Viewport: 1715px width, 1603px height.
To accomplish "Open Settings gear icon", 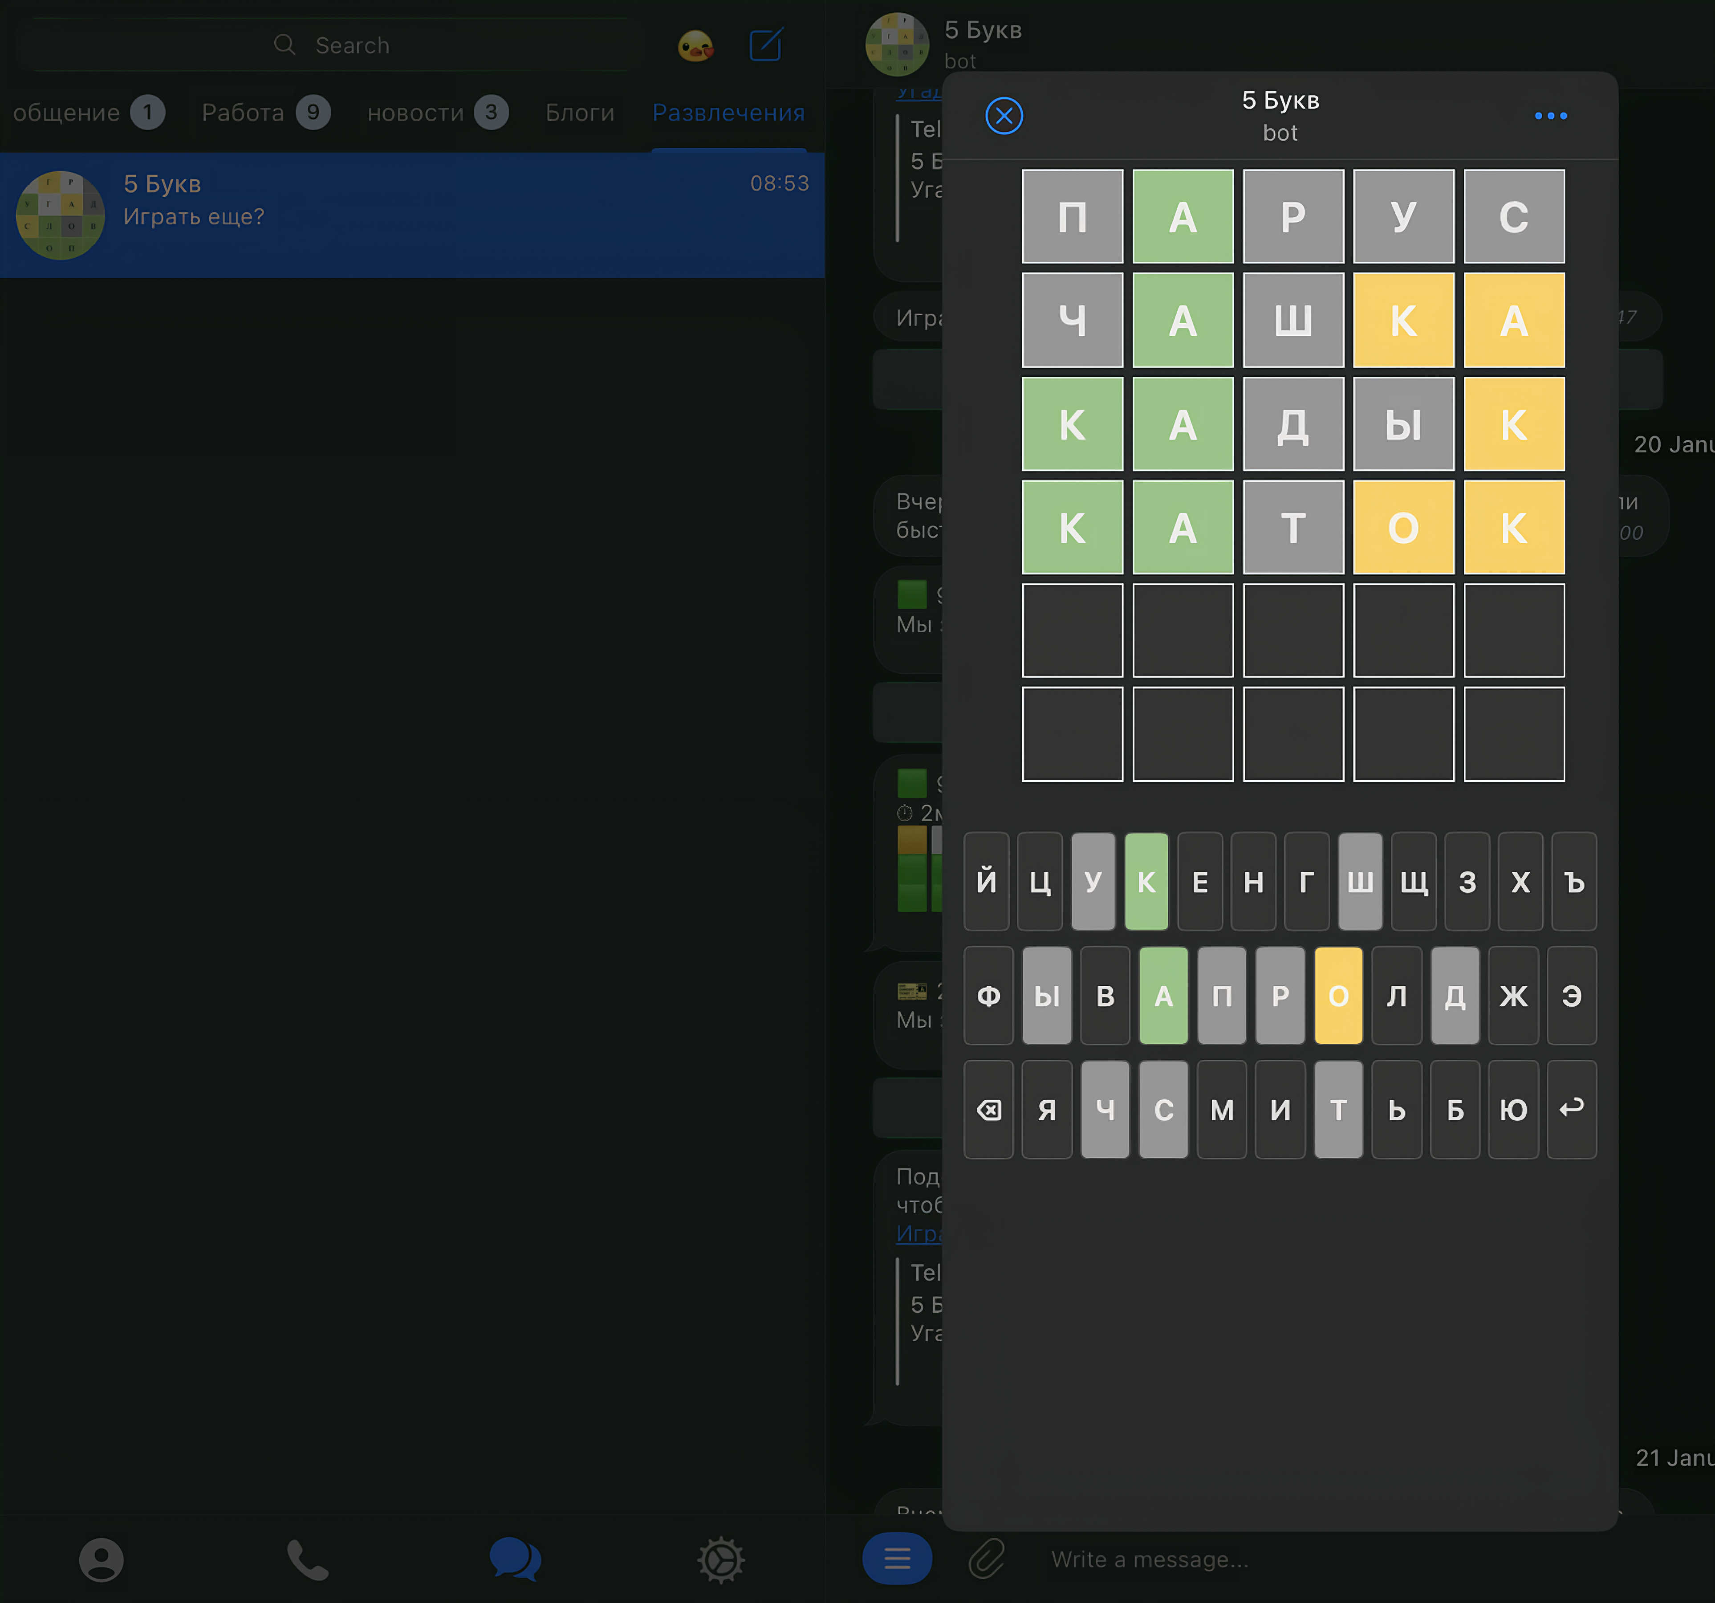I will tap(720, 1559).
